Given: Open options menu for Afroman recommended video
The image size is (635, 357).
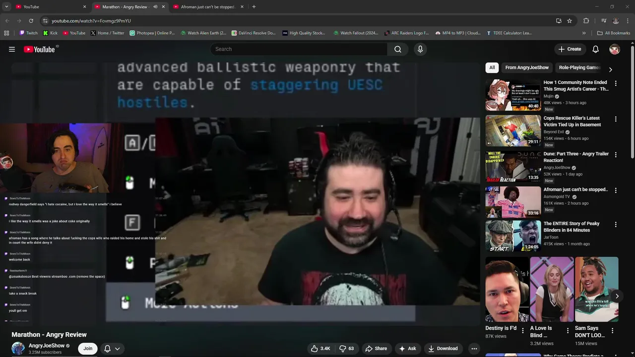Looking at the screenshot, I should (x=616, y=190).
